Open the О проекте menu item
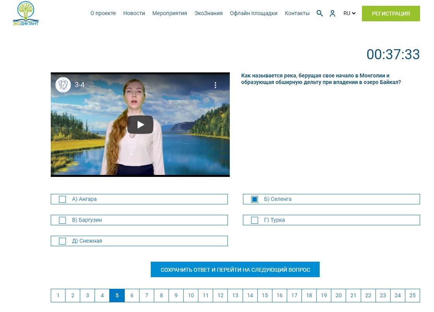The image size is (434, 312). click(x=103, y=13)
